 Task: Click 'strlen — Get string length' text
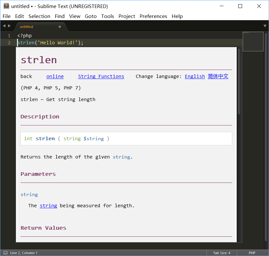click(x=58, y=99)
